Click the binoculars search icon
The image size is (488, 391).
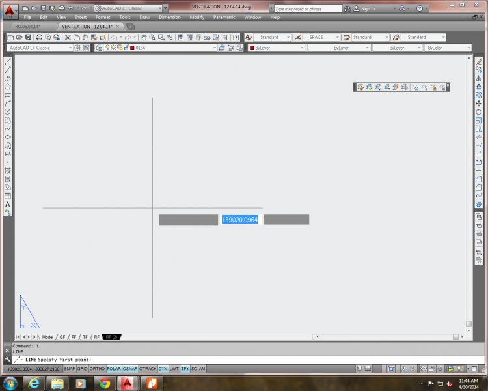click(x=347, y=8)
